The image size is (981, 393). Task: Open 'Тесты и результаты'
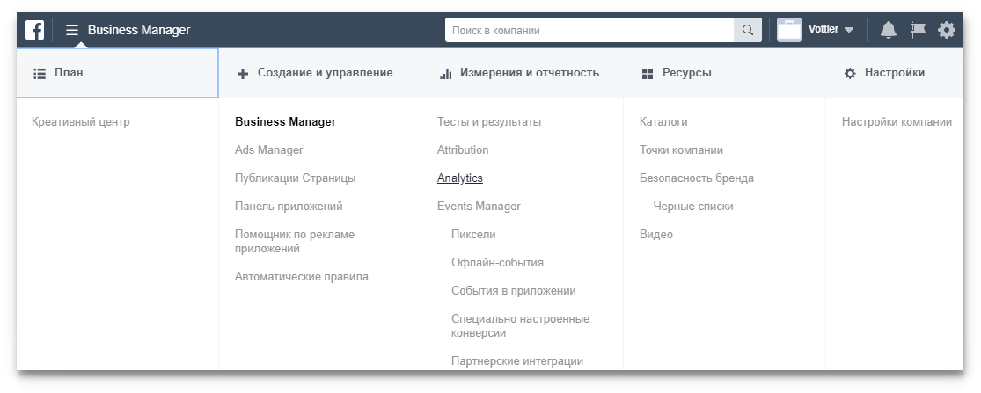(x=489, y=122)
